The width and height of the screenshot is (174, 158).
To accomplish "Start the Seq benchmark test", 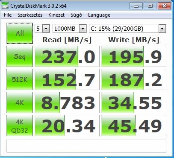I will (x=20, y=56).
